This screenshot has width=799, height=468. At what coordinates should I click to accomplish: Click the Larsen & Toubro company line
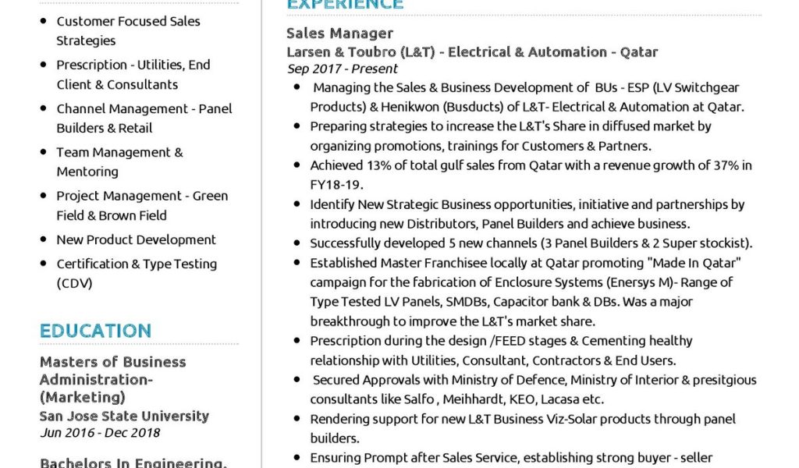click(x=472, y=52)
